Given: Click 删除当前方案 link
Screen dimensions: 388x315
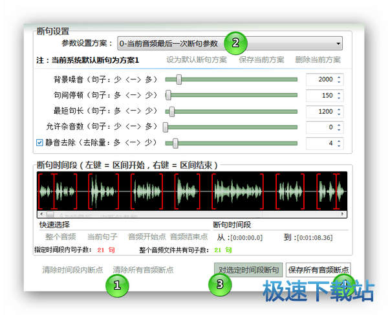Looking at the screenshot, I should click(318, 60).
